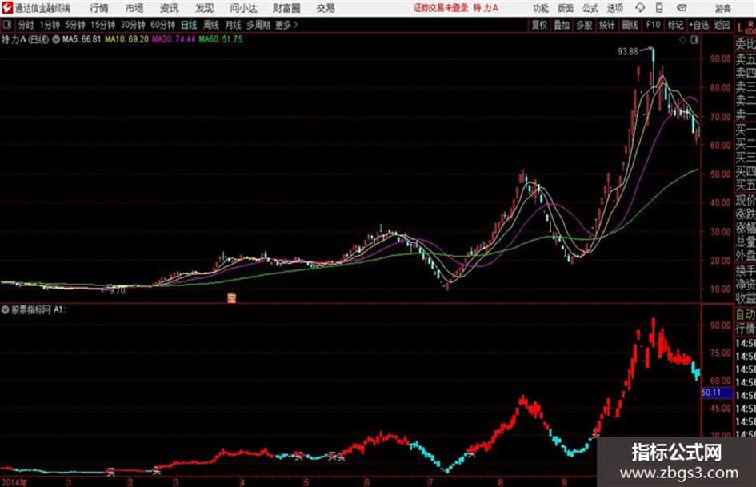Viewport: 756px width, 487px height.
Task: Click the 画线 drawing toolbar button
Action: click(630, 25)
